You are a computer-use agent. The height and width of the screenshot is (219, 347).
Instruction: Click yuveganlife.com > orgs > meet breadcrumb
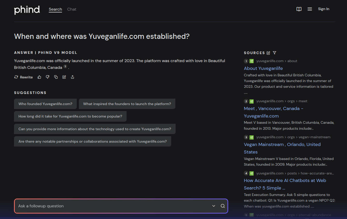[x=282, y=101]
